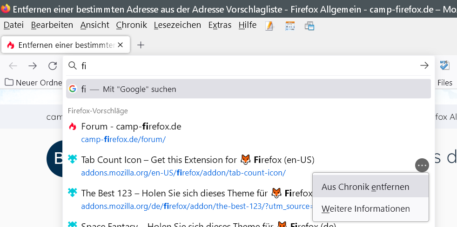
Task: Open the Lesezeichen menu
Action: (x=177, y=25)
